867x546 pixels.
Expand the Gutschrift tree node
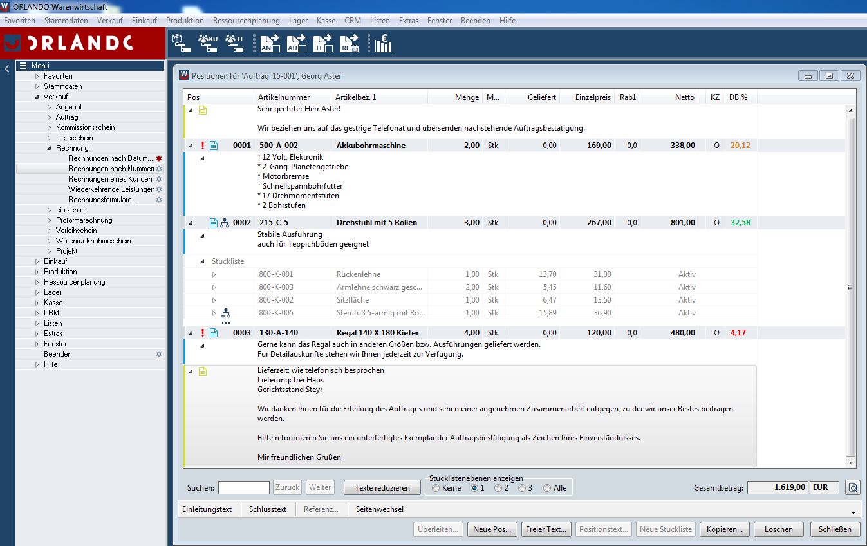(x=50, y=210)
